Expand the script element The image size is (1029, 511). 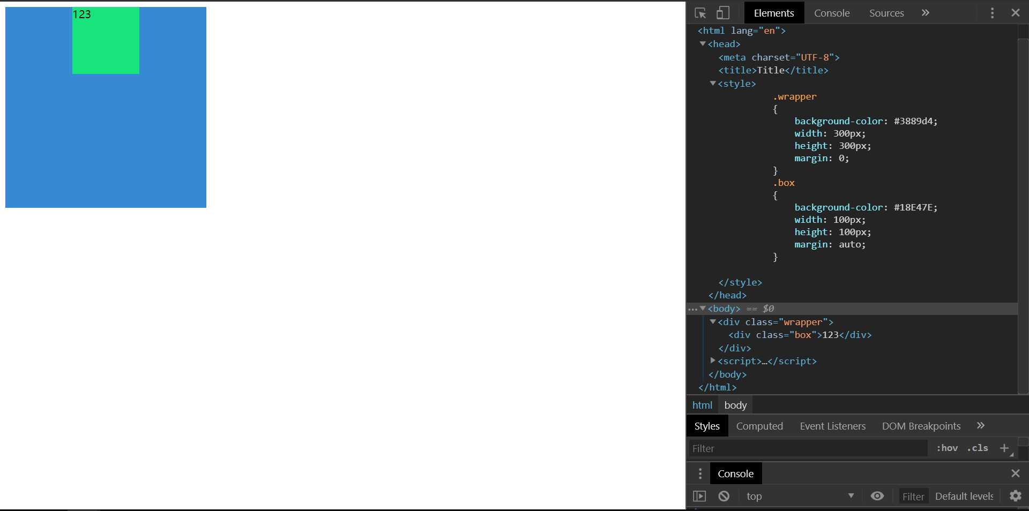(713, 361)
